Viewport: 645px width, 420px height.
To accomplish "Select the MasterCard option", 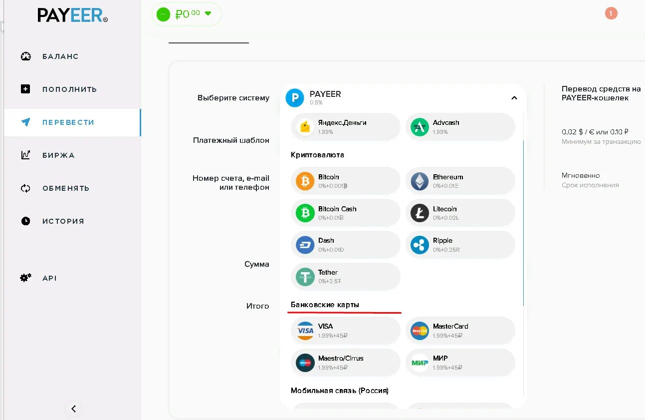I will point(460,331).
